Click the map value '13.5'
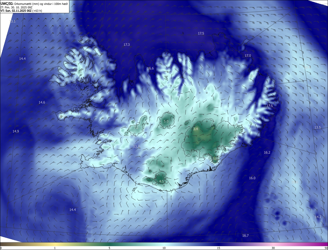328x250 pixels. (x=317, y=128)
